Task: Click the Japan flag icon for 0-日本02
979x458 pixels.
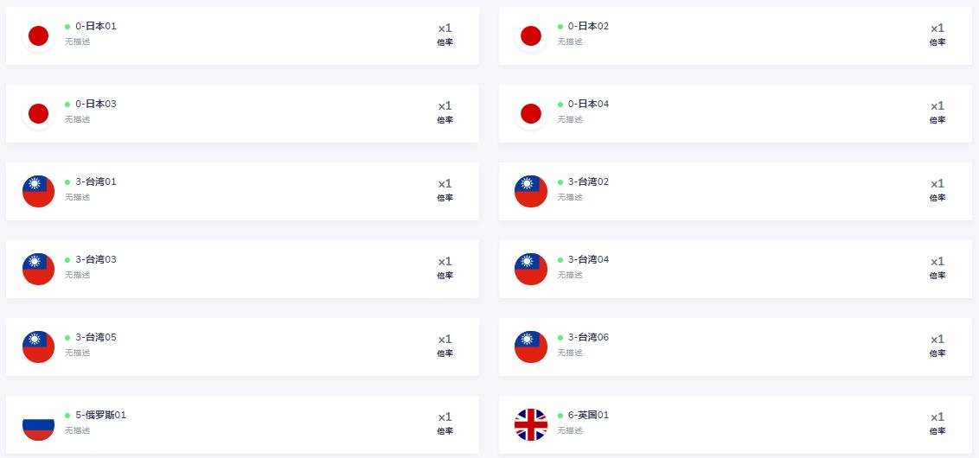Action: coord(531,35)
